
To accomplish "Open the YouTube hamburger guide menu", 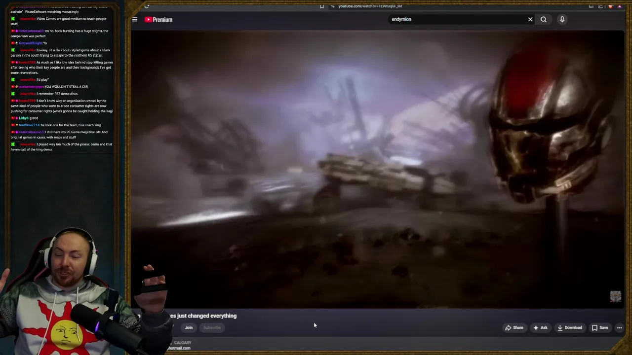I will coord(134,20).
